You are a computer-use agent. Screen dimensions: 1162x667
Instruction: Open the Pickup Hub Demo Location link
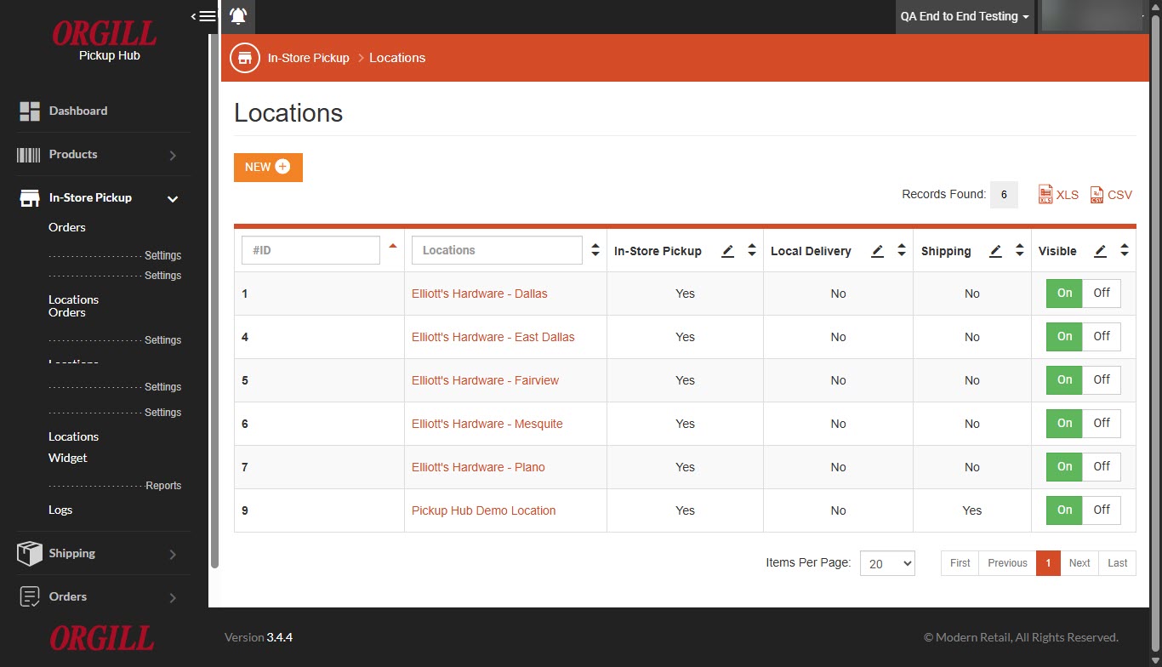click(x=484, y=510)
